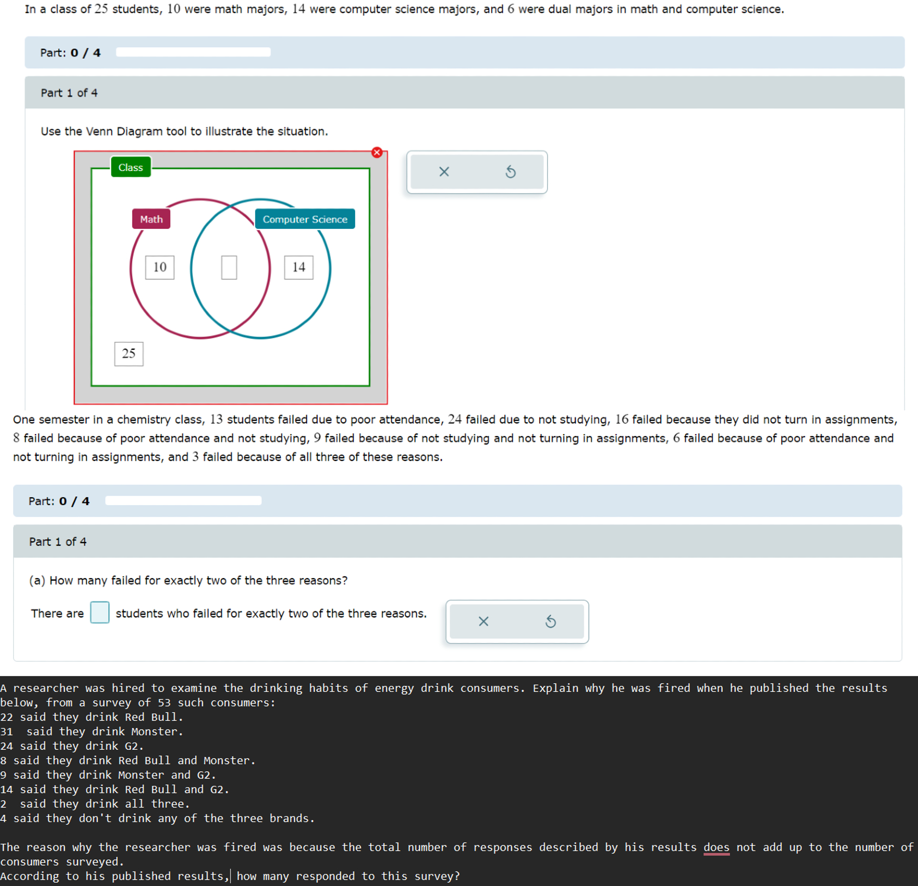Click the exactly-two-reasons answer field
This screenshot has width=918, height=886.
tap(99, 612)
